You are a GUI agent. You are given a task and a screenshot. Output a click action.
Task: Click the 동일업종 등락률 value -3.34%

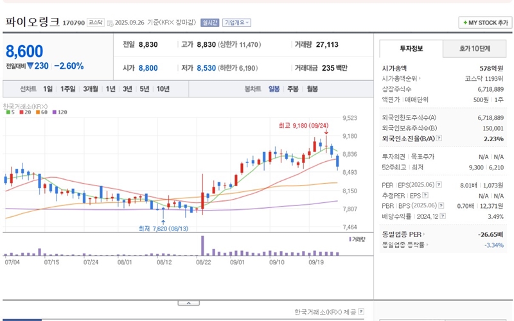[x=494, y=245]
